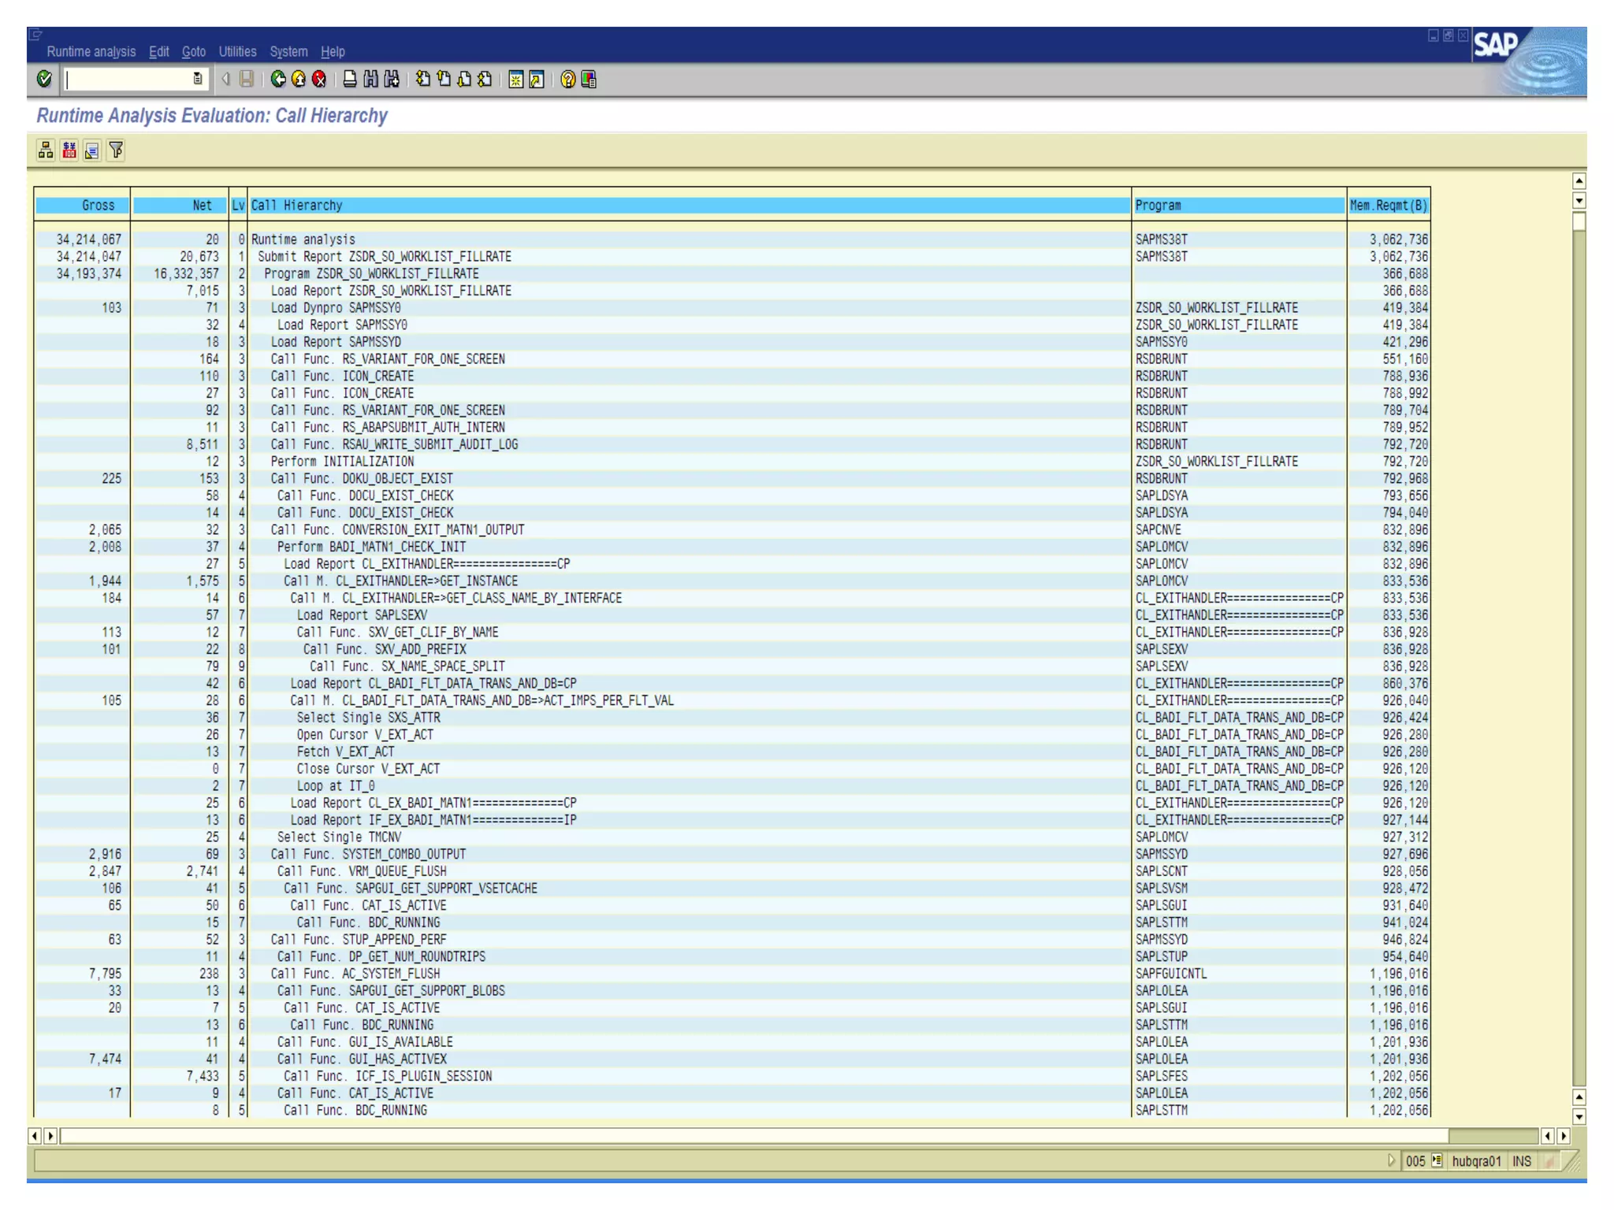Select row 'Call Func. CONVERSION_EXIT_MATN1_OUTPUT'

(x=732, y=530)
